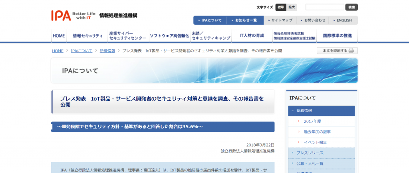The image size is (409, 173).
Task: Open お問い合わせ page
Action: (x=312, y=20)
